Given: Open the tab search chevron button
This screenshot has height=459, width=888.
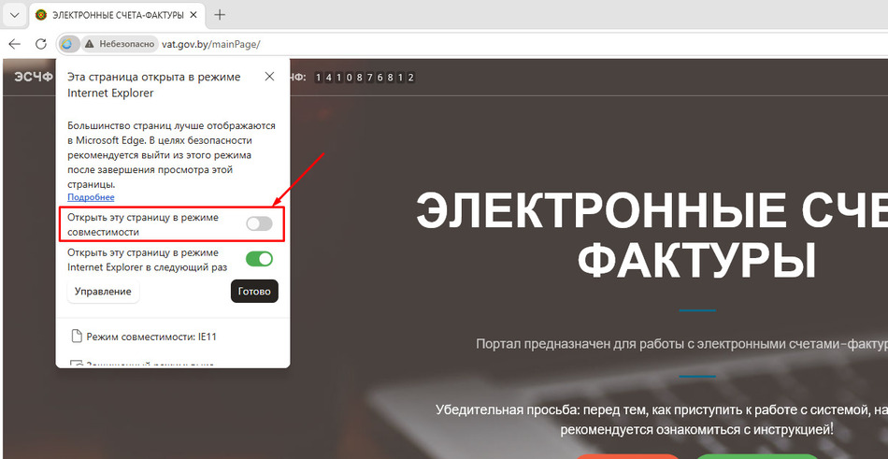Looking at the screenshot, I should click(x=15, y=15).
